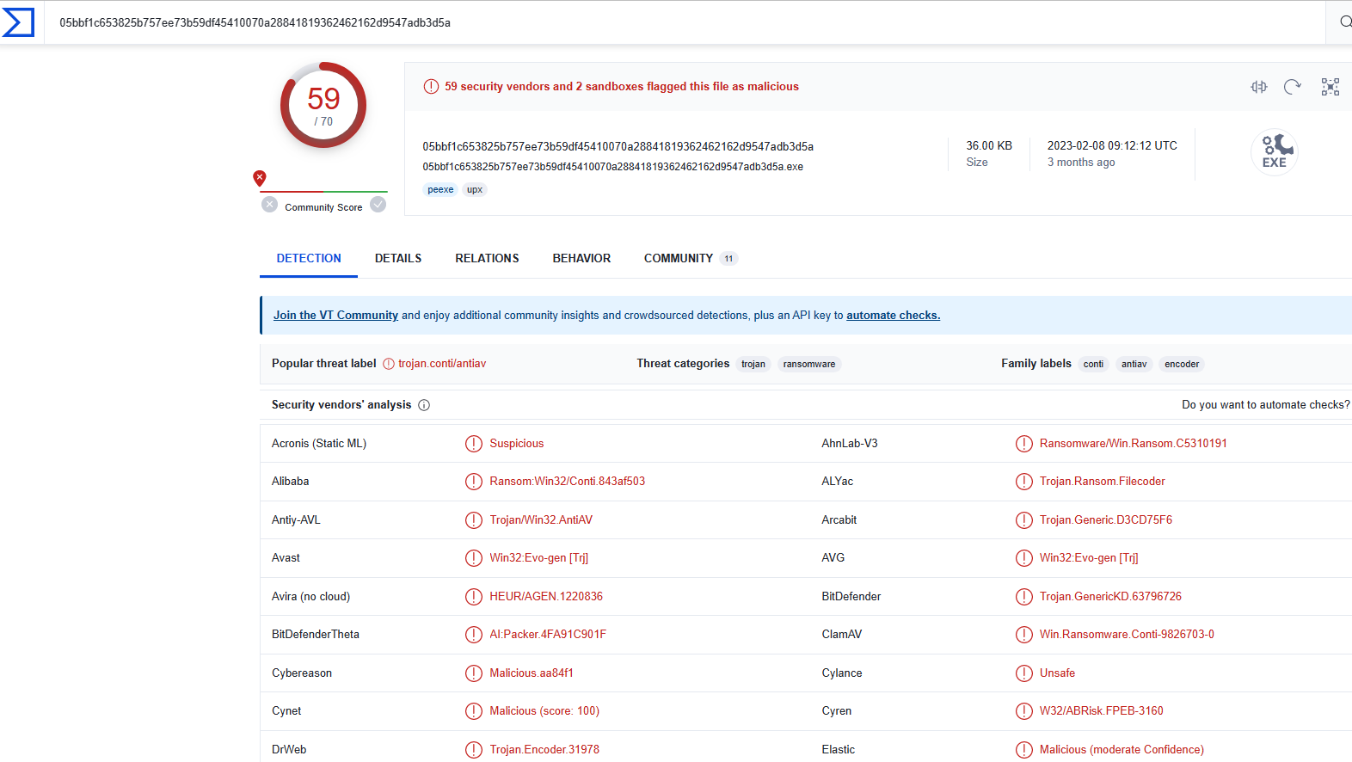This screenshot has height=762, width=1352.
Task: Click the BitDefender detection warning icon
Action: click(x=1023, y=597)
